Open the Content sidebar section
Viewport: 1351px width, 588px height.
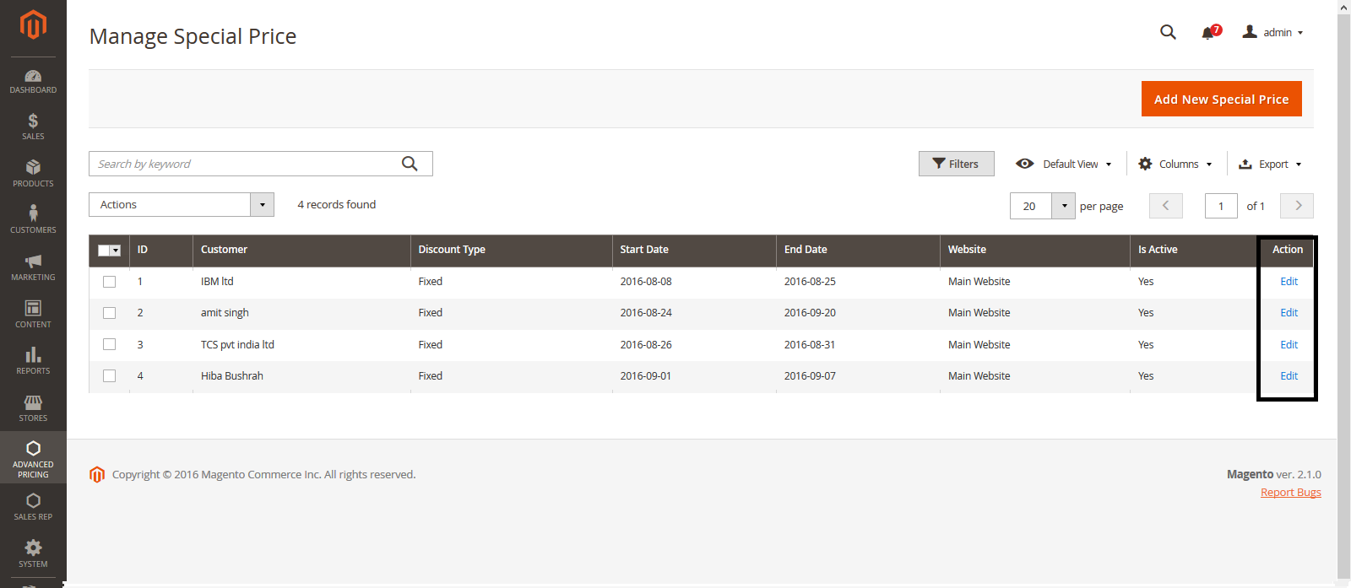33,314
